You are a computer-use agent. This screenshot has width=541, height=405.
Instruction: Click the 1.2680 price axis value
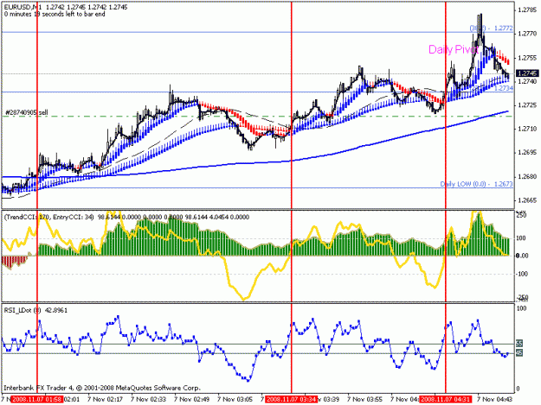(527, 176)
